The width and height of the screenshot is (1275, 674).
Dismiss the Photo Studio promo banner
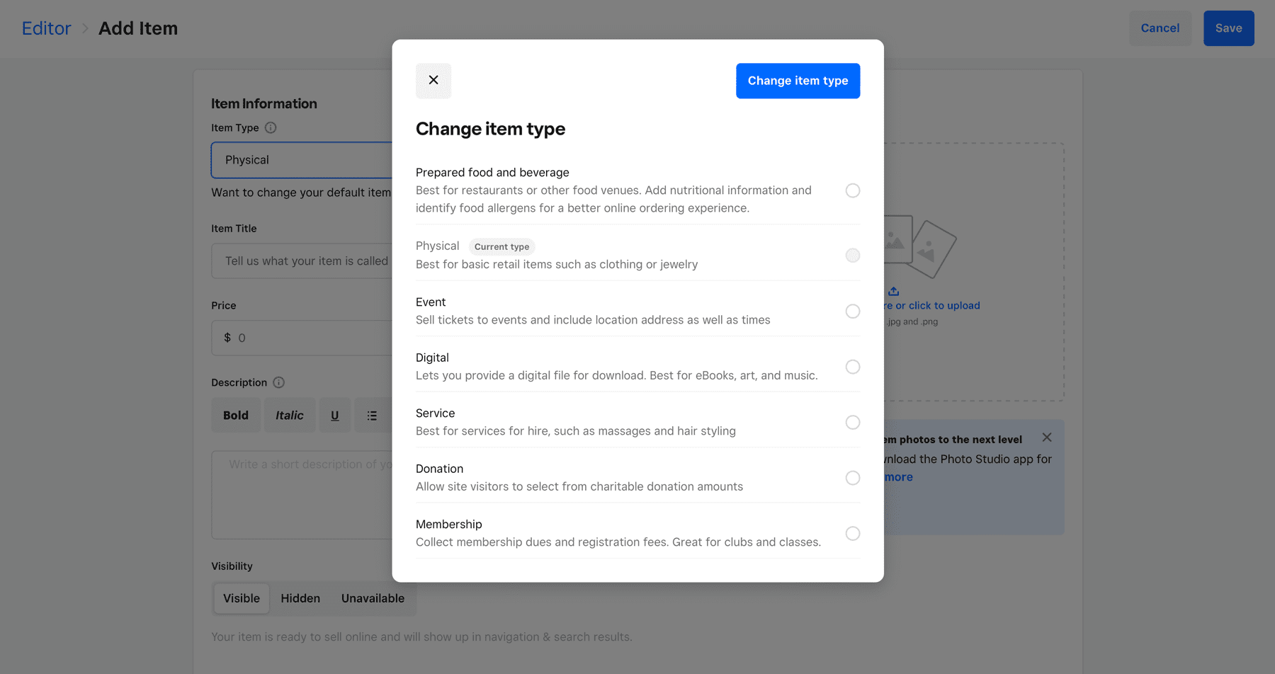(1047, 438)
